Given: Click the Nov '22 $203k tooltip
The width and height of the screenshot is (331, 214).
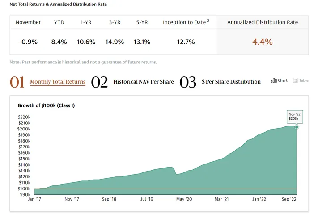Looking at the screenshot, I should coord(295,116).
